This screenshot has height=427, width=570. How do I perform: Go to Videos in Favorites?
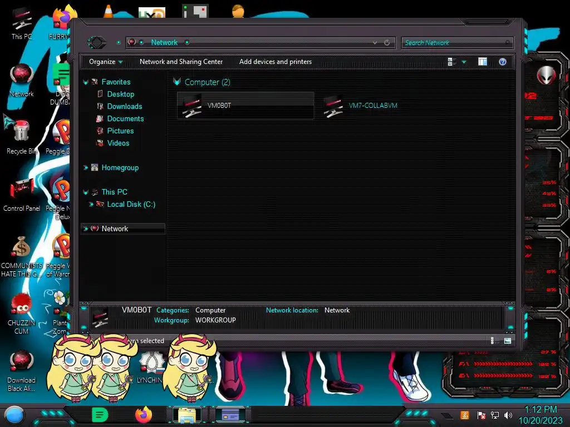pyautogui.click(x=118, y=143)
